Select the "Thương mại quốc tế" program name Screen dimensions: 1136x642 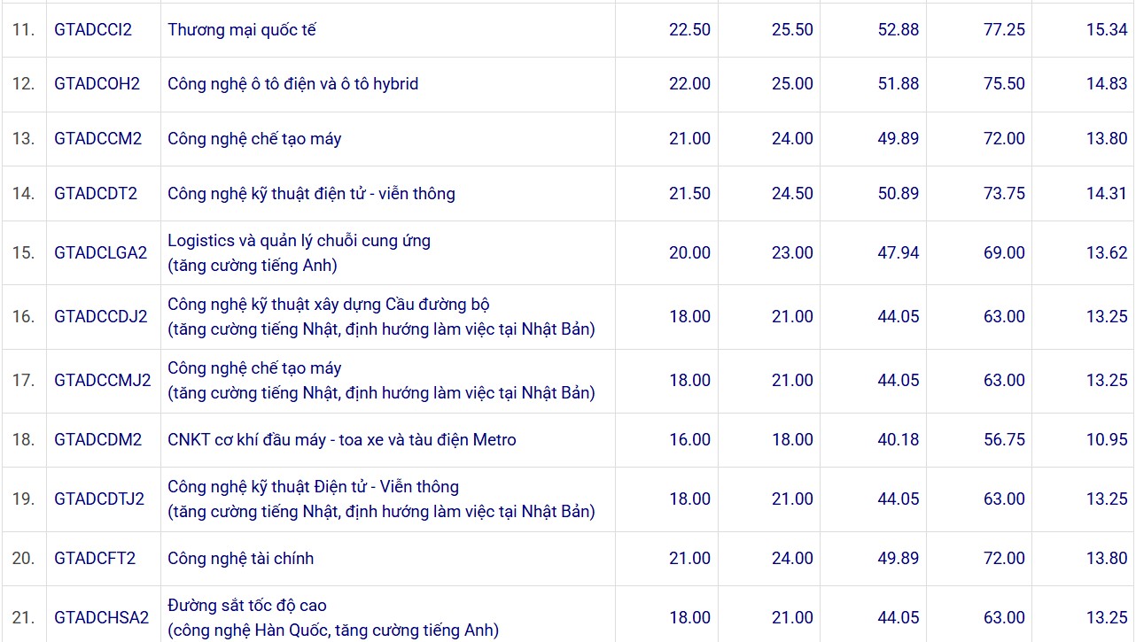pyautogui.click(x=242, y=29)
